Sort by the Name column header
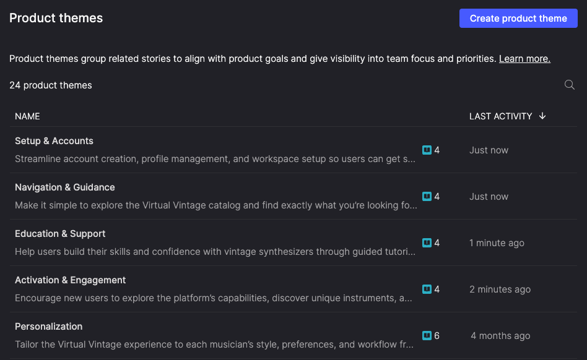Screen dimensions: 587x360 tap(27, 116)
